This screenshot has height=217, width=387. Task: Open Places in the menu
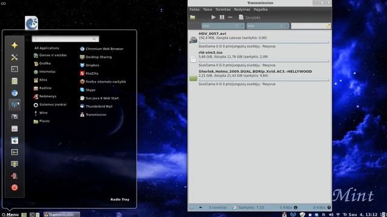(x=42, y=121)
